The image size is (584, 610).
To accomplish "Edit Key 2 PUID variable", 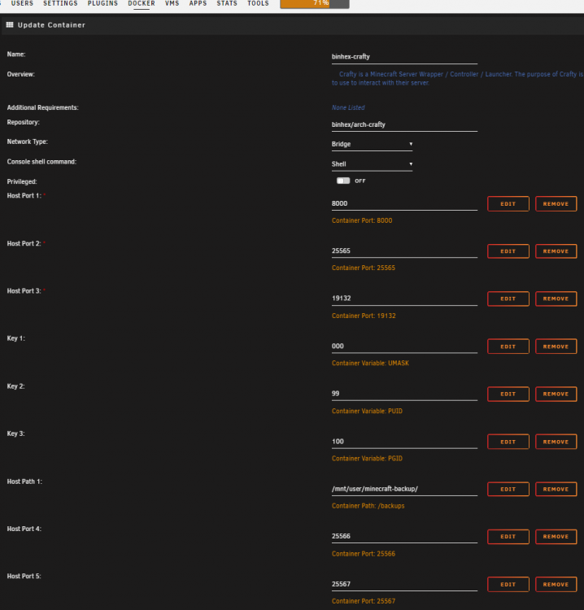I will [x=508, y=394].
